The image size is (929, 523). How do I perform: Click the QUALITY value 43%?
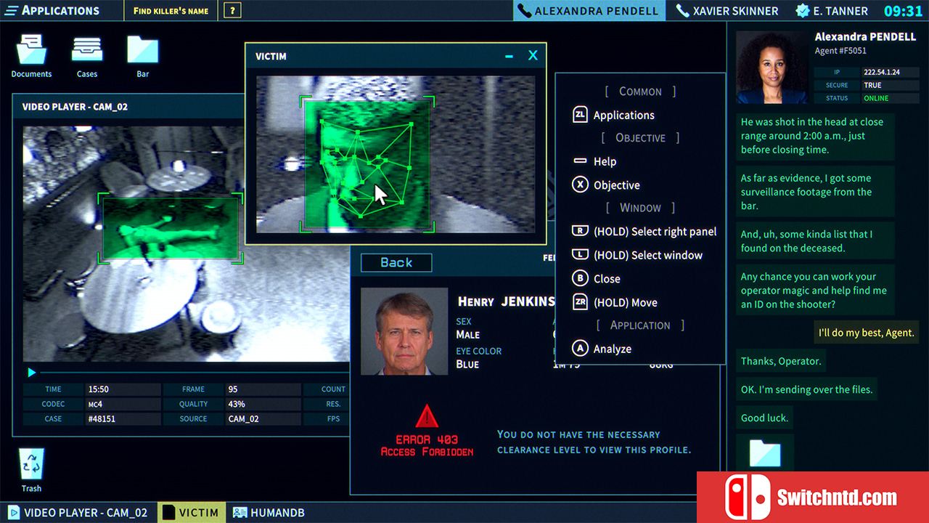pyautogui.click(x=263, y=404)
